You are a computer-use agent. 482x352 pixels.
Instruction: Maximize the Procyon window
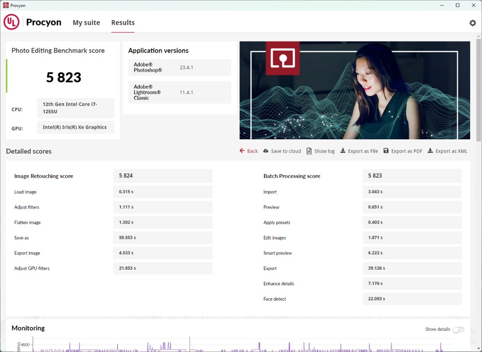click(458, 5)
